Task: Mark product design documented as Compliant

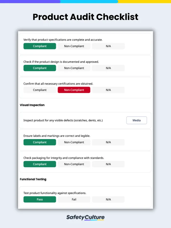Action: coord(40,68)
